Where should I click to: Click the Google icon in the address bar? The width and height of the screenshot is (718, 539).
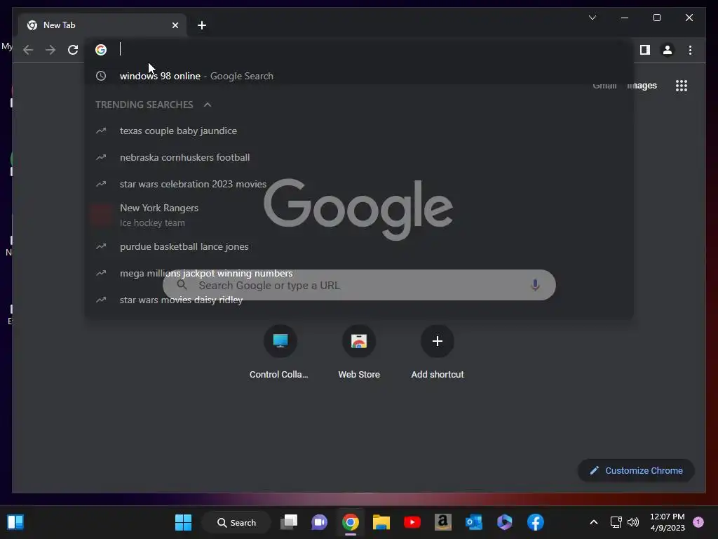(101, 50)
